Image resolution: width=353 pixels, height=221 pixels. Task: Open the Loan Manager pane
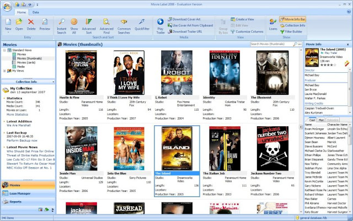[28, 193]
